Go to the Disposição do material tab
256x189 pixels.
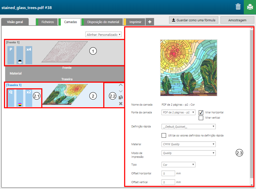coord(102,22)
